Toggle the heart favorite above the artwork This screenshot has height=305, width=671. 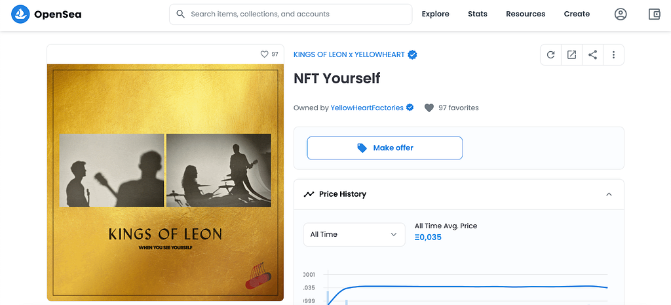point(264,54)
